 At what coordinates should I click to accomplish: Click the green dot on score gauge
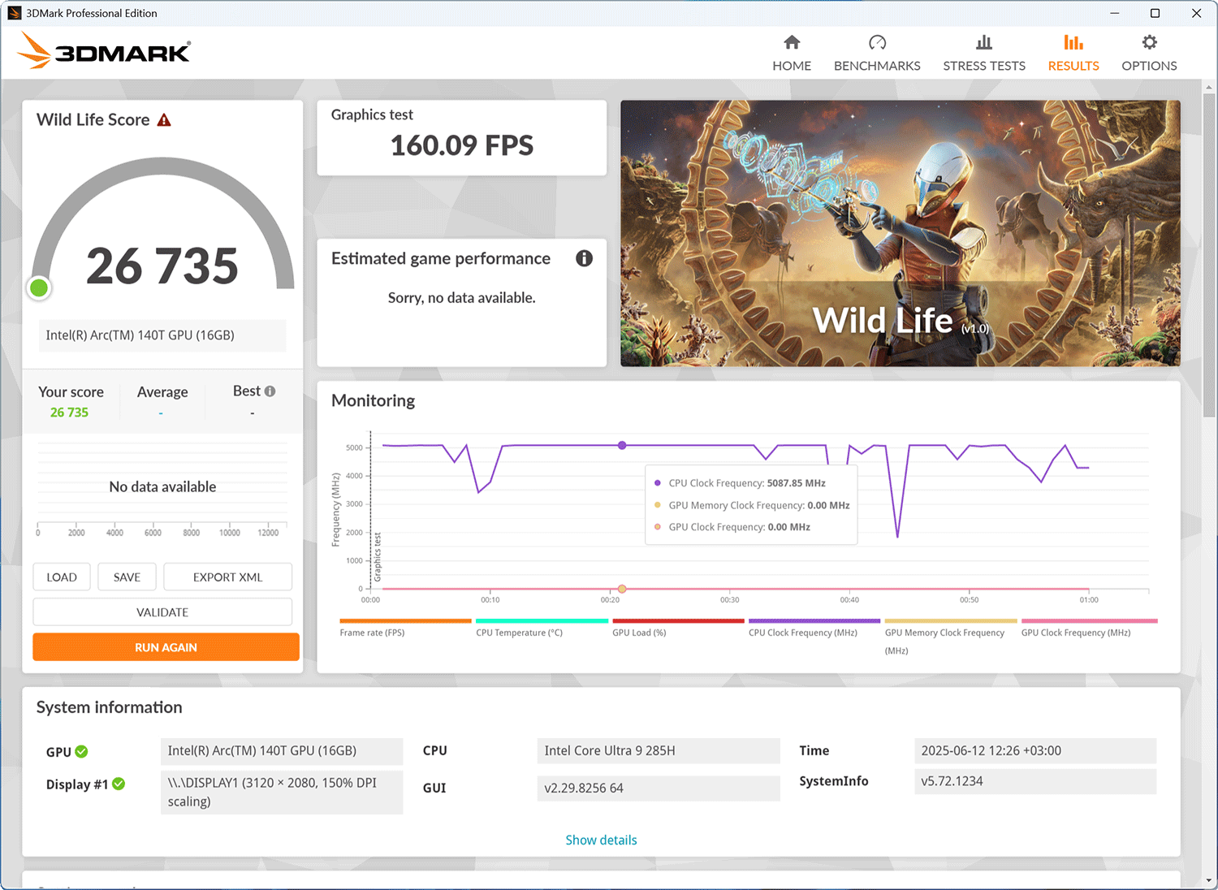tap(39, 287)
